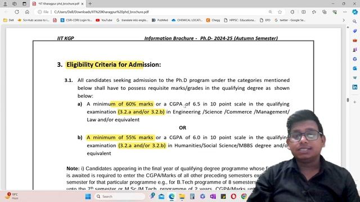
Task: Open the blue-purple flower icon in taskbar
Action: pyautogui.click(x=202, y=196)
